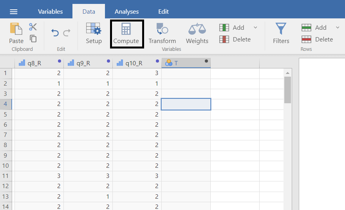This screenshot has height=210, width=345.
Task: Open the Analyses tab
Action: coord(126,11)
